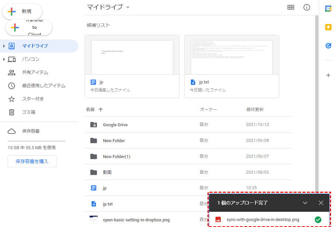
Task: Sort by 名前 column header
Action: (90, 110)
